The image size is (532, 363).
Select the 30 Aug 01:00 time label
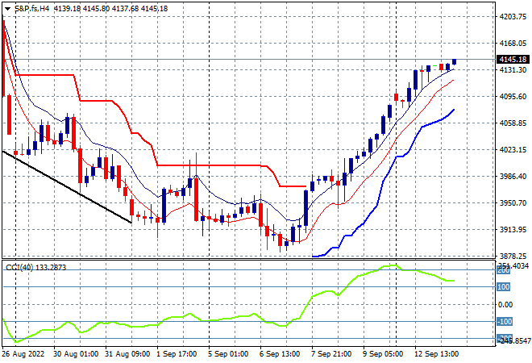point(76,354)
